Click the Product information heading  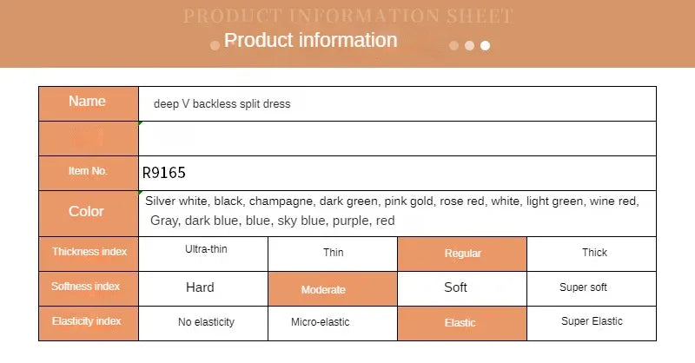point(310,40)
